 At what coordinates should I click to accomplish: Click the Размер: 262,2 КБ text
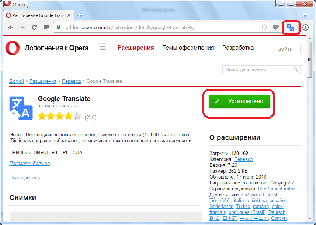228,171
